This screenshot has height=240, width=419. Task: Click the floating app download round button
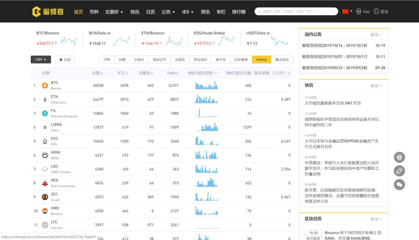(399, 157)
